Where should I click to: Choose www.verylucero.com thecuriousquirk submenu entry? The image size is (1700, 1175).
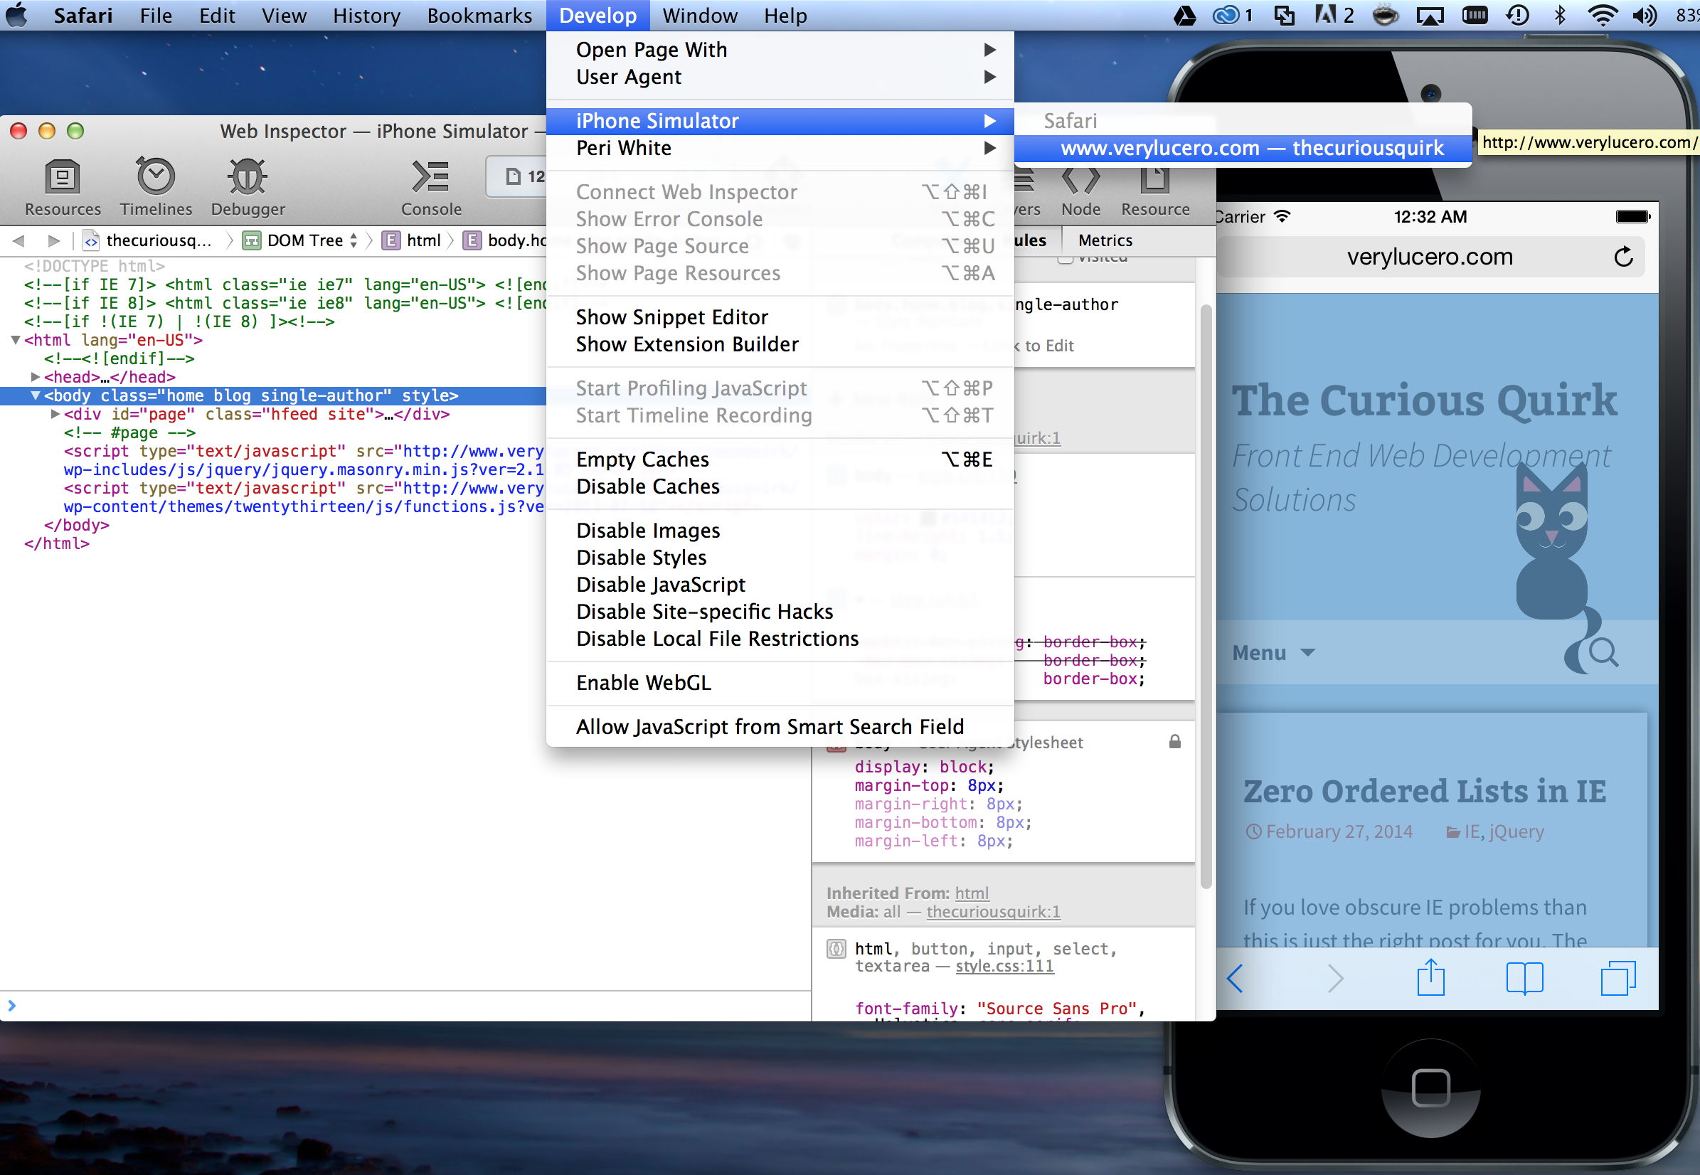click(1243, 148)
